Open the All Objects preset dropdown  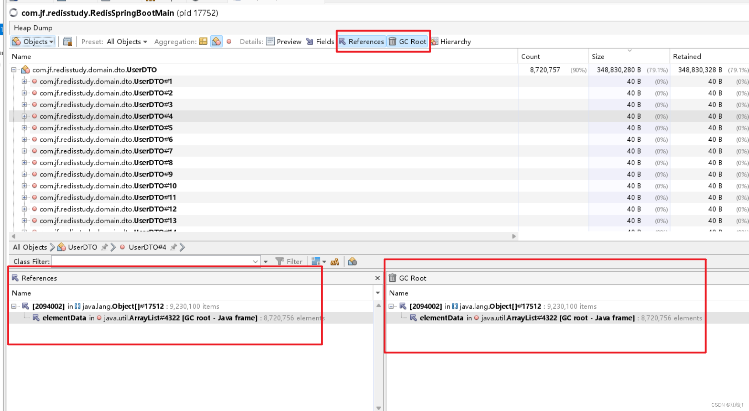(127, 42)
